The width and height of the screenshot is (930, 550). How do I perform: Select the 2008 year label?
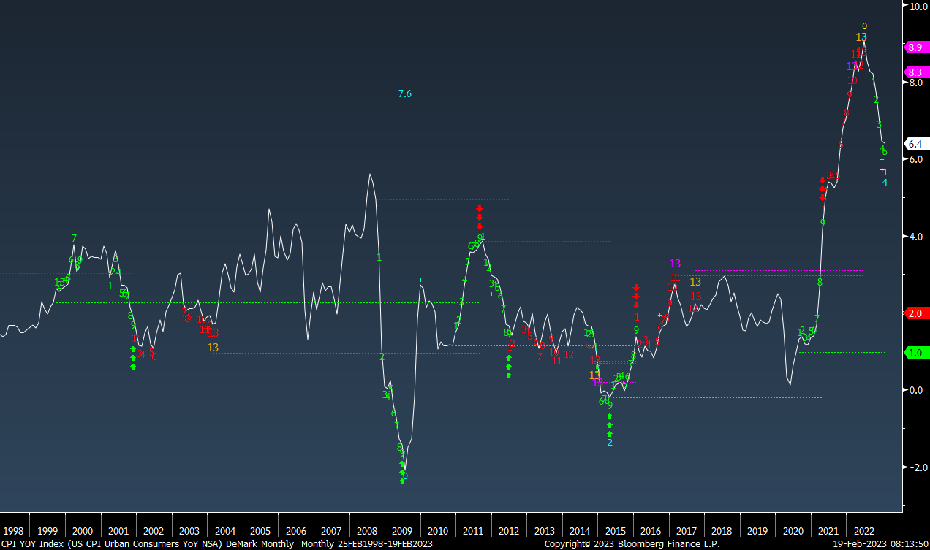click(x=366, y=531)
